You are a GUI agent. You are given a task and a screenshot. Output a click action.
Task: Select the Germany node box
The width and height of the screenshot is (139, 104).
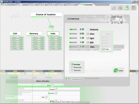pos(34,34)
